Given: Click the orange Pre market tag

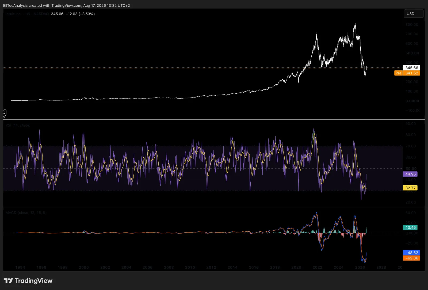Looking at the screenshot, I should 398,73.
